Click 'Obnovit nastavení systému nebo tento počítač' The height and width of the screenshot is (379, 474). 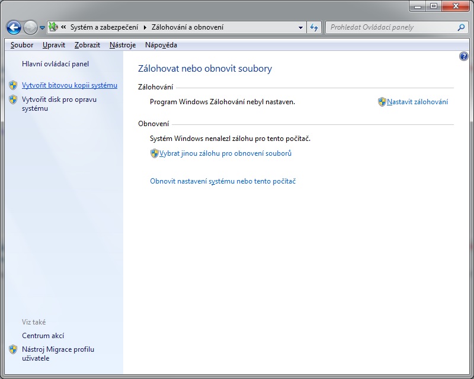223,181
